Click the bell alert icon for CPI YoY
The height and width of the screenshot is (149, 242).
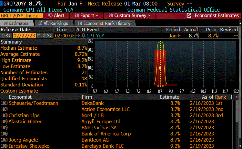tap(84, 36)
